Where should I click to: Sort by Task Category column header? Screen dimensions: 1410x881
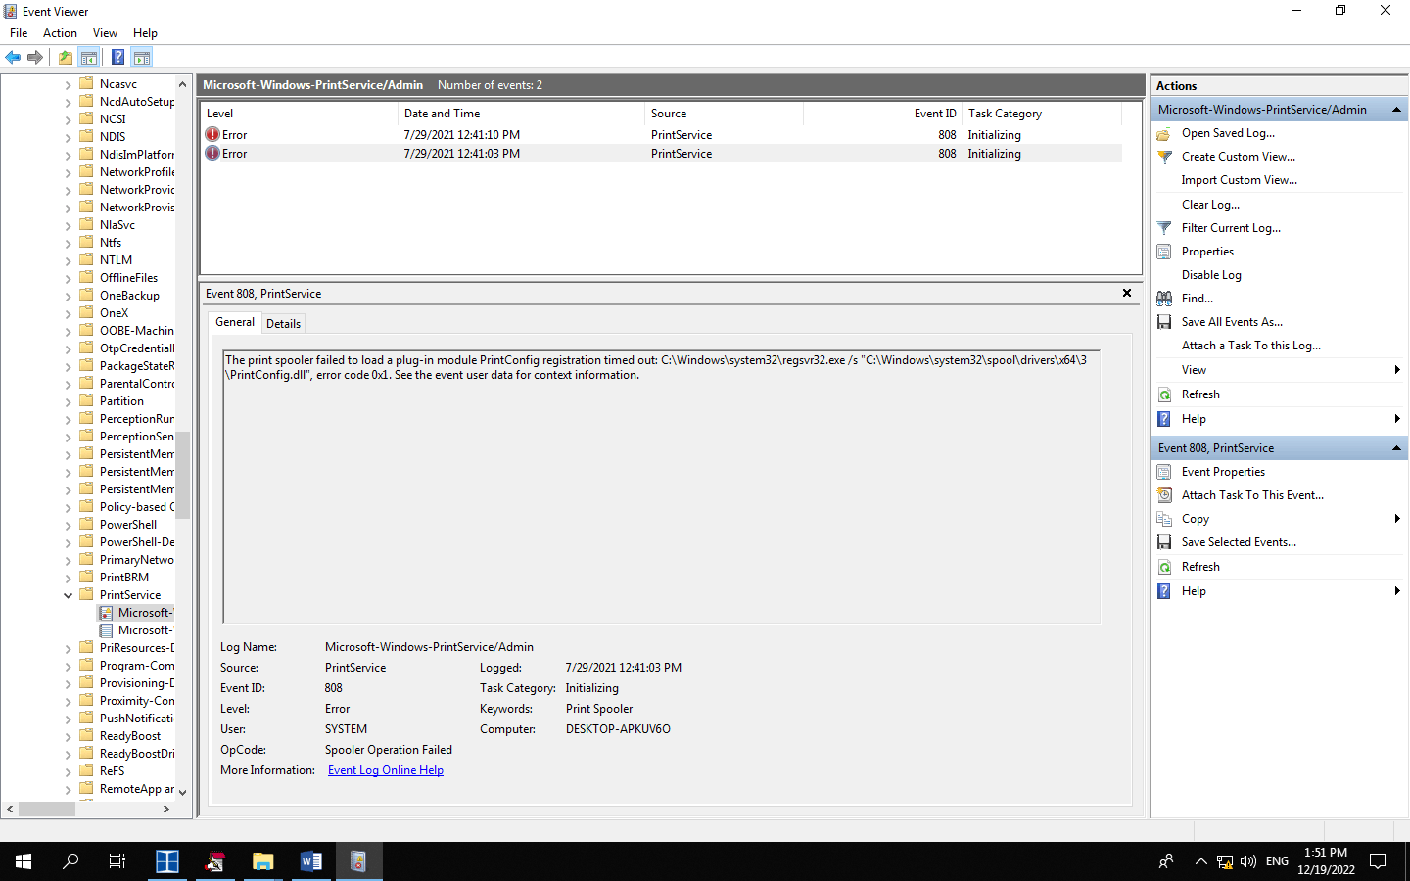coord(1042,114)
